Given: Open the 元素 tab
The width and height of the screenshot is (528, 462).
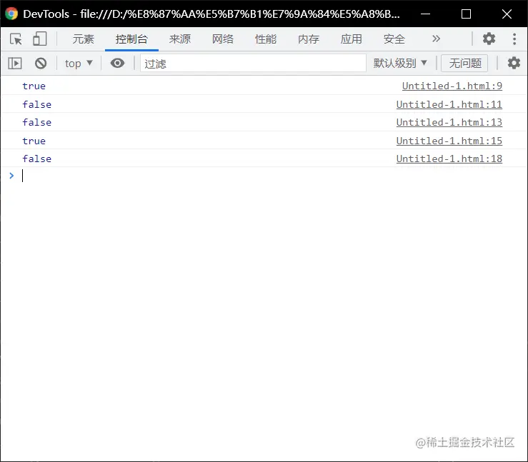Looking at the screenshot, I should [x=84, y=39].
